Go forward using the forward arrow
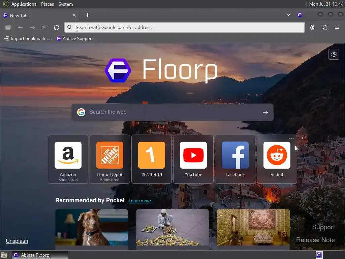The image size is (345, 259). pyautogui.click(x=32, y=28)
